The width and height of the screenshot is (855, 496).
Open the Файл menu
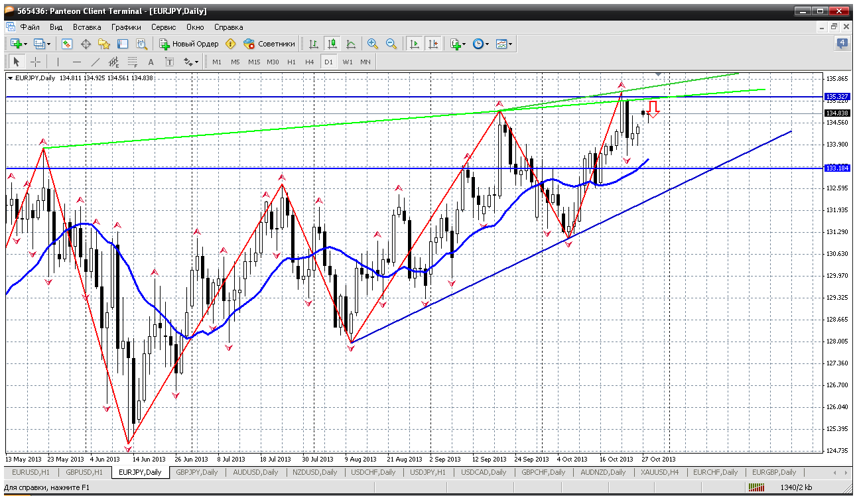point(30,27)
